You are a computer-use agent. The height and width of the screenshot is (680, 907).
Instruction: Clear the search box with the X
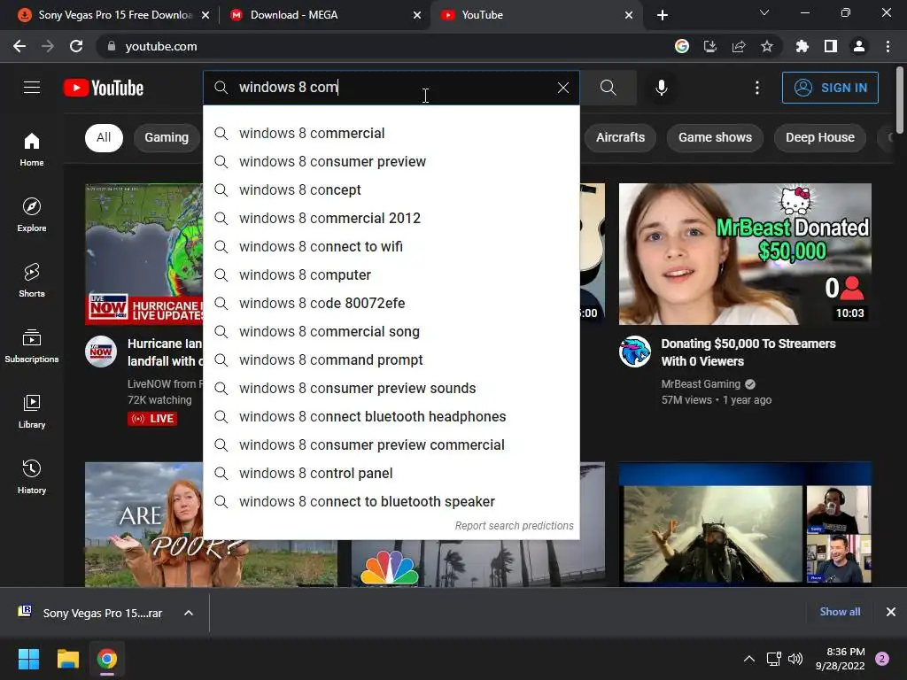coord(562,88)
